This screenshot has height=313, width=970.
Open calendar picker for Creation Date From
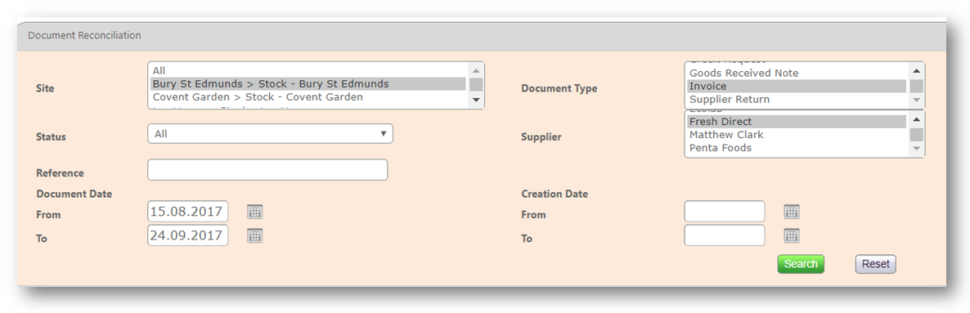[792, 212]
